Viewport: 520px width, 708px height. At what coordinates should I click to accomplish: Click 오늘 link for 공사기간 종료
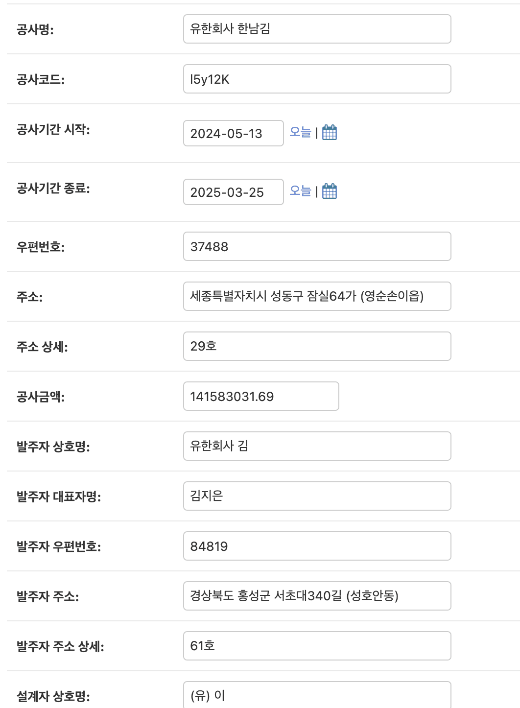[x=300, y=191]
